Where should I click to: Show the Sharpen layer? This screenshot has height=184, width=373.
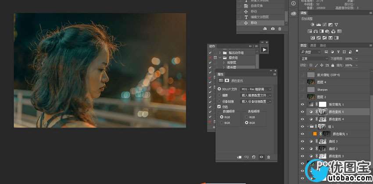(302, 89)
